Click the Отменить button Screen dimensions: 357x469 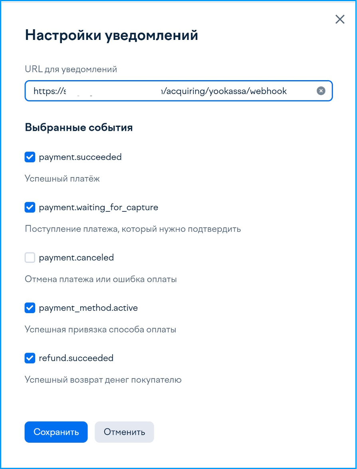tap(124, 432)
